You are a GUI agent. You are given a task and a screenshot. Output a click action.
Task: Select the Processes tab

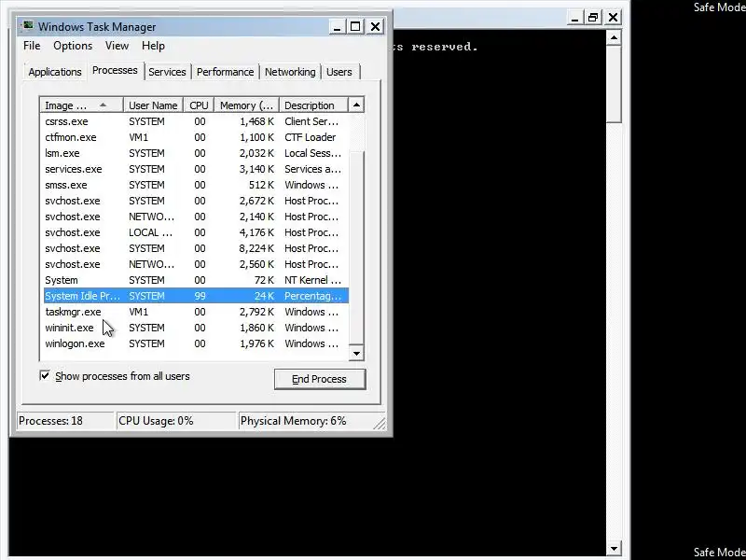pyautogui.click(x=115, y=71)
